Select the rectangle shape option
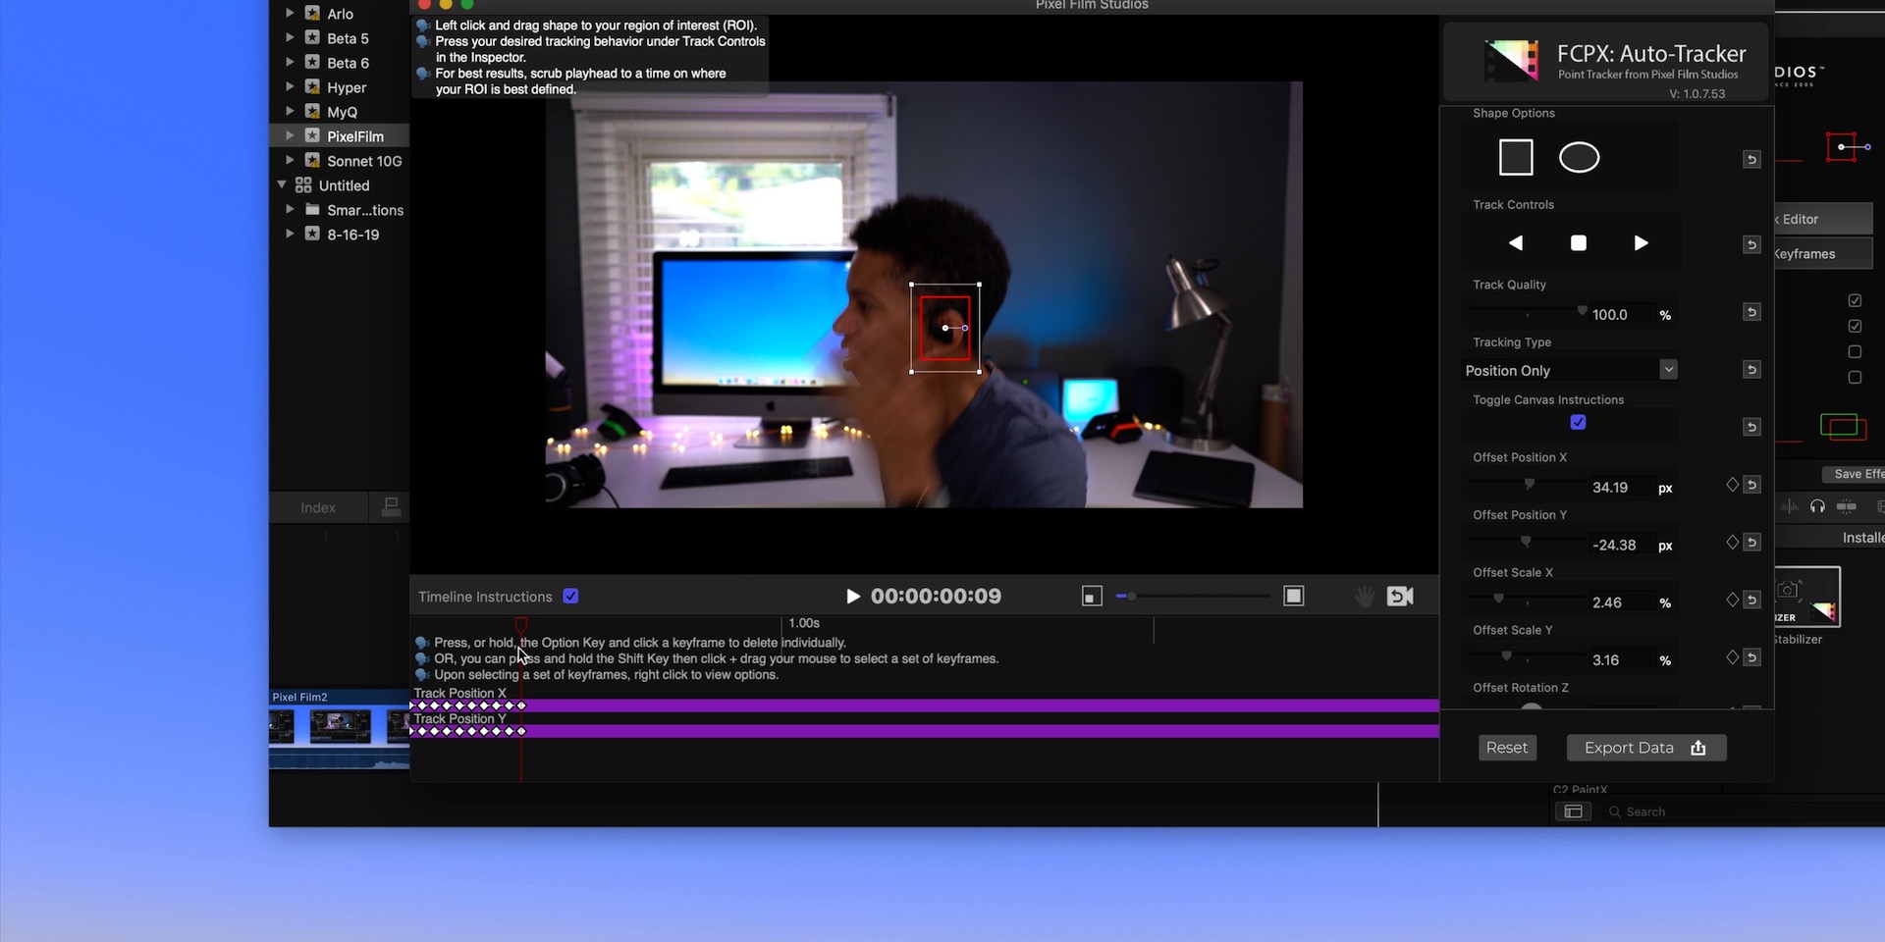This screenshot has width=1885, height=942. coord(1514,156)
